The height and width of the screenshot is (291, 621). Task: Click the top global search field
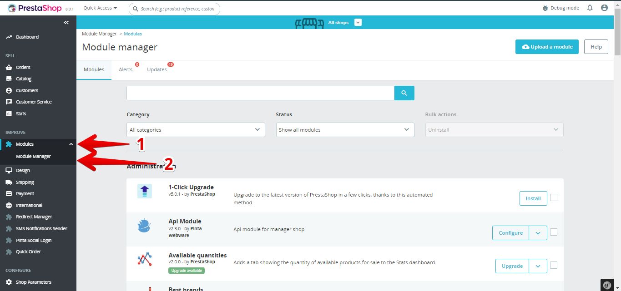click(x=174, y=9)
